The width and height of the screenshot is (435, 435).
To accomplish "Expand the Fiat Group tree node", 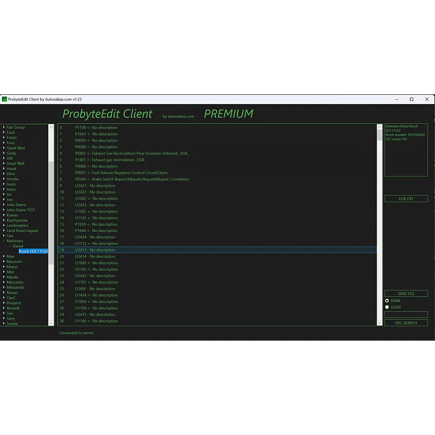I will pos(4,127).
